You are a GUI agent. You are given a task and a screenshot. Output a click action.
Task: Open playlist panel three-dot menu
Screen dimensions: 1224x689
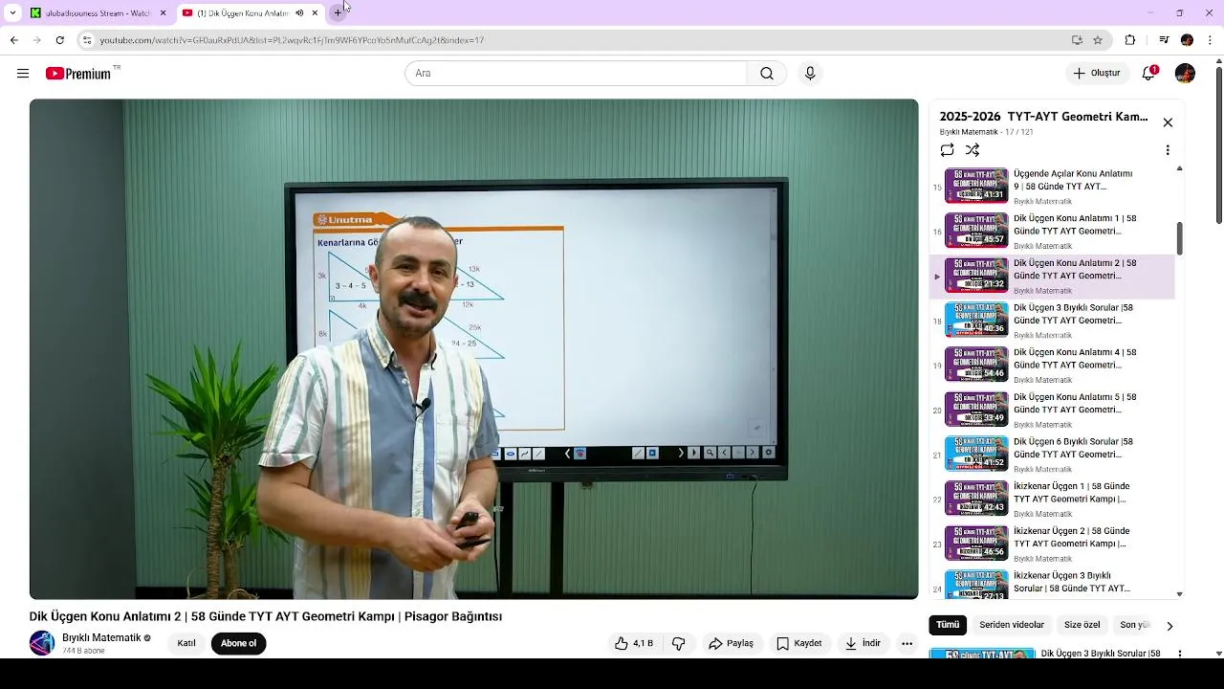[x=1168, y=150]
